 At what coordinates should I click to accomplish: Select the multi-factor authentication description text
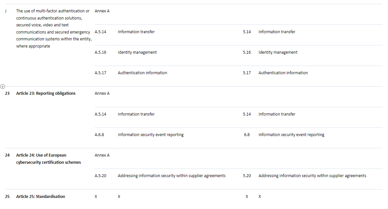point(54,28)
